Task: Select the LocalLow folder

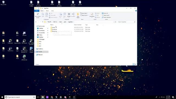Action: pos(54,29)
